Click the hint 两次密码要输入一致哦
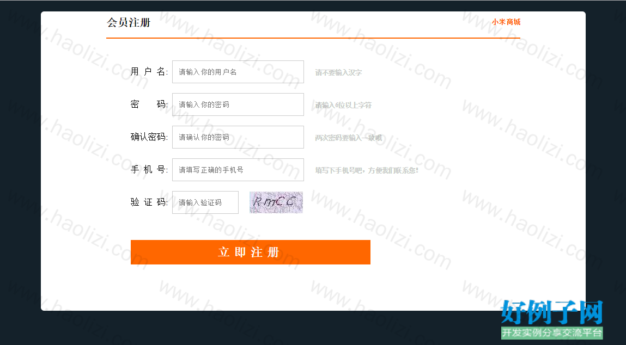 tap(349, 138)
